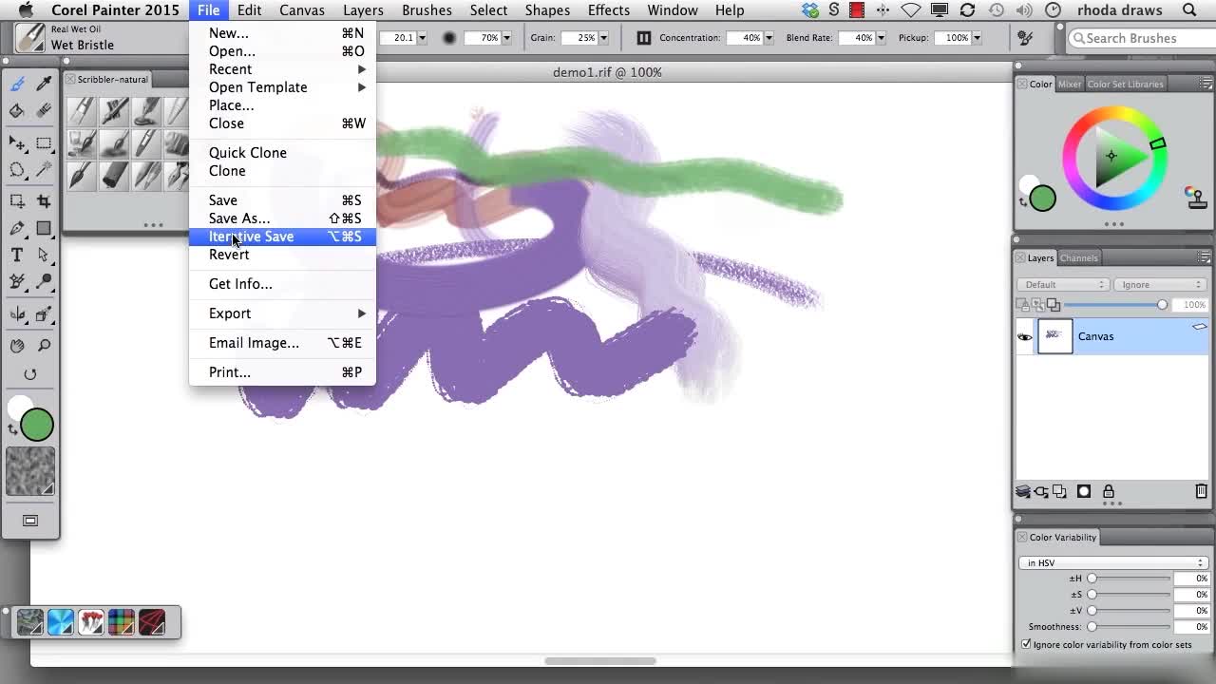The image size is (1216, 684).
Task: Open the weave selector in media bar
Action: pyautogui.click(x=121, y=622)
